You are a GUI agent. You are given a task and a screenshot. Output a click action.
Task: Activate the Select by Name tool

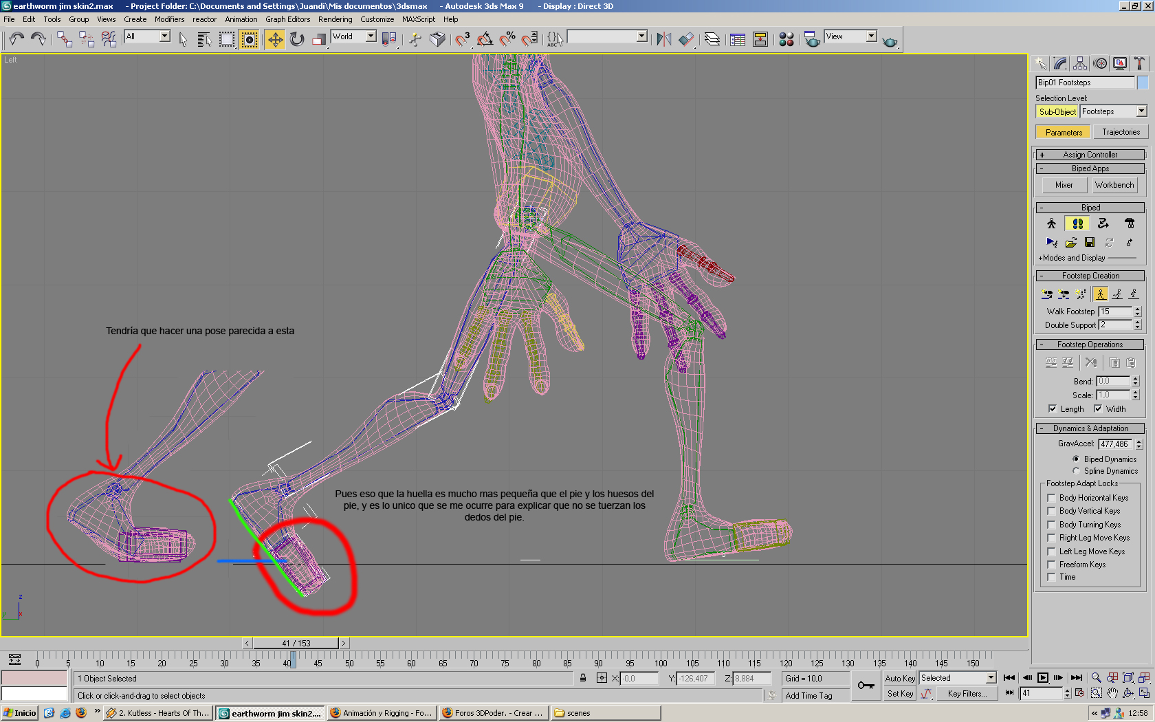click(x=204, y=39)
